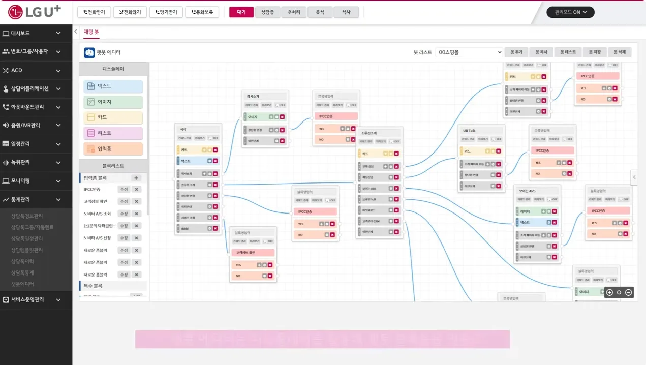Image resolution: width=646 pixels, height=365 pixels.
Task: Delete IPCC인증 from the block list
Action: (136, 189)
